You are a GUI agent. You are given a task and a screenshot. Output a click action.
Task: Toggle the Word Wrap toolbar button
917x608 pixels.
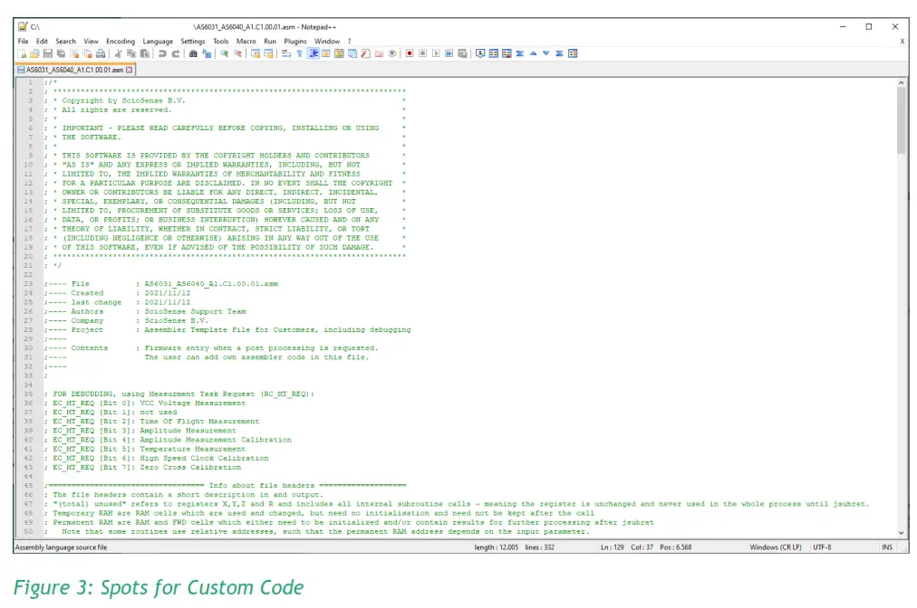pos(286,54)
